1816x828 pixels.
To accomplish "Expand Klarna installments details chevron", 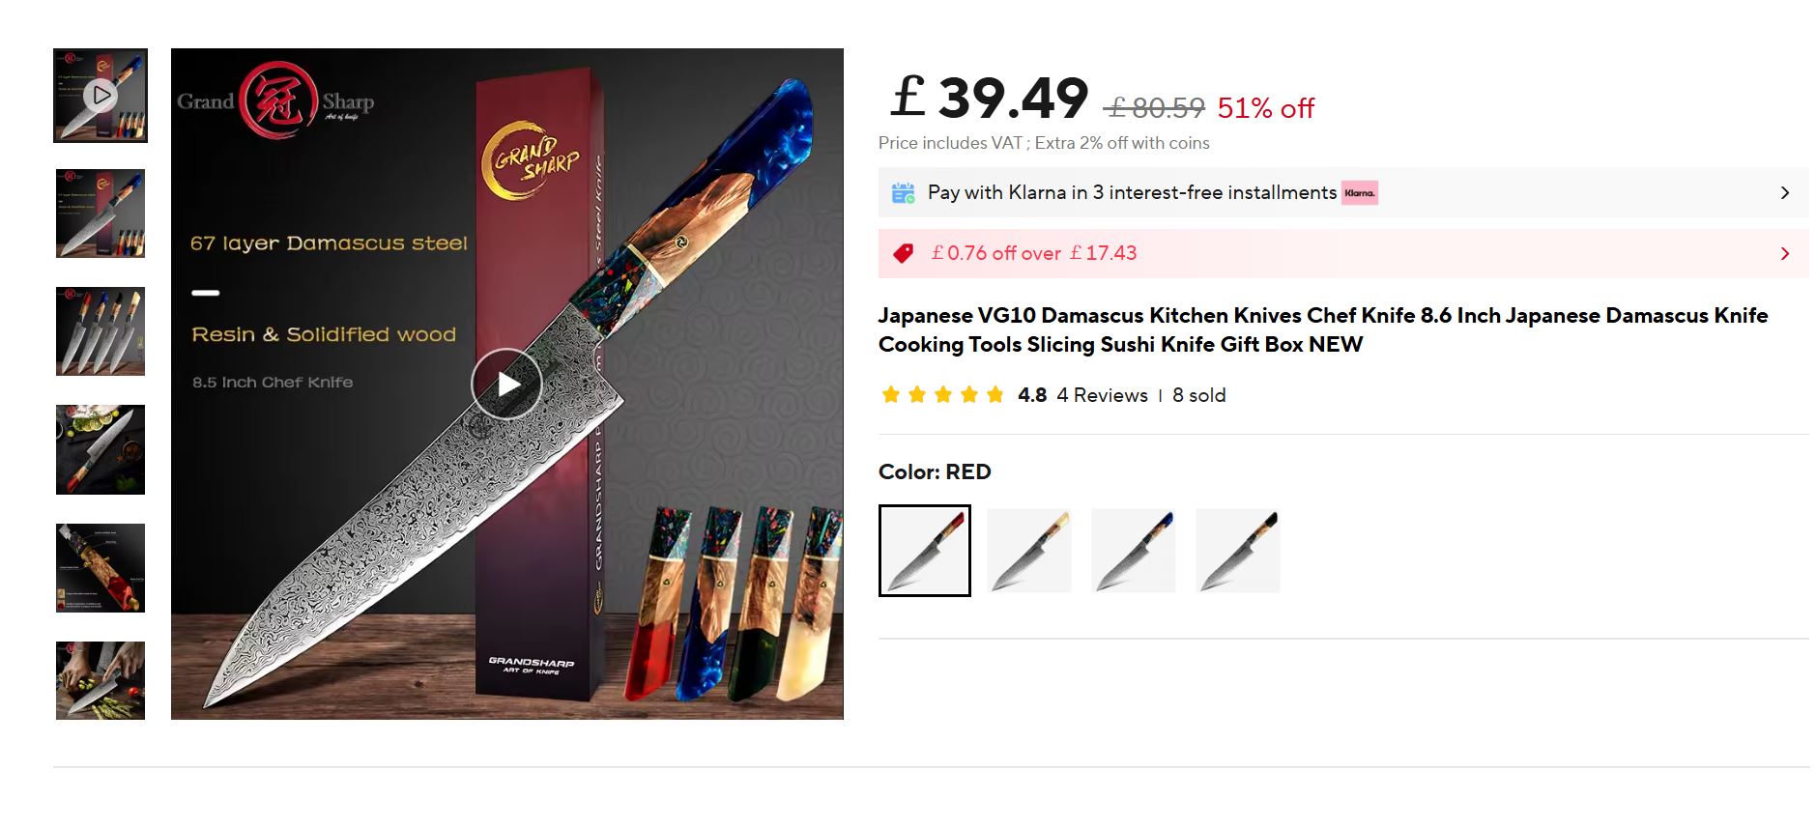I will pyautogui.click(x=1784, y=193).
